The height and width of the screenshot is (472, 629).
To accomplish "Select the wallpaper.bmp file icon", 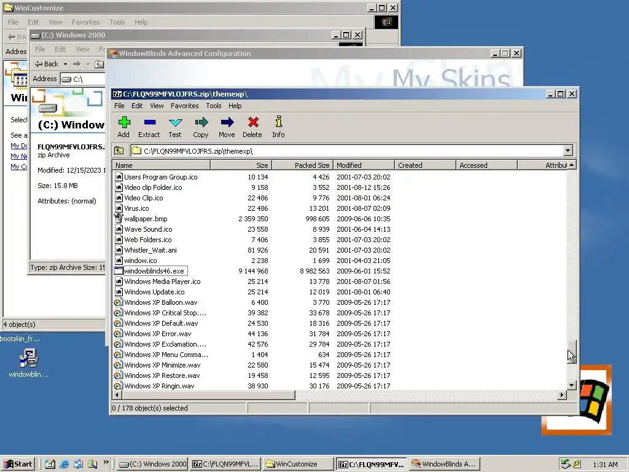I will [x=119, y=218].
